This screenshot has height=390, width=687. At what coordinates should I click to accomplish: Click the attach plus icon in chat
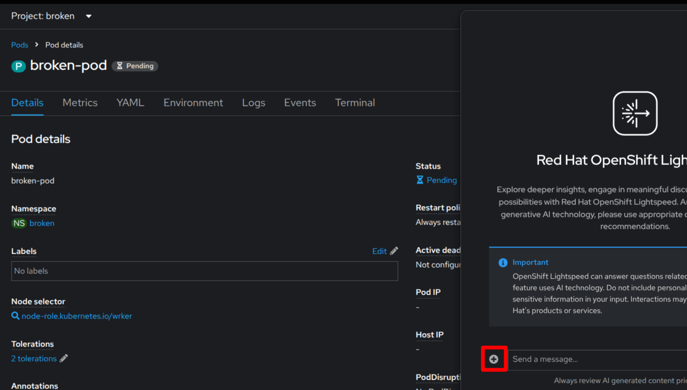click(x=494, y=359)
